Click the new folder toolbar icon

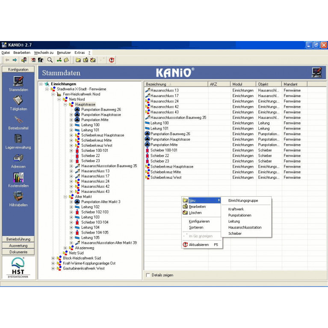point(78,60)
